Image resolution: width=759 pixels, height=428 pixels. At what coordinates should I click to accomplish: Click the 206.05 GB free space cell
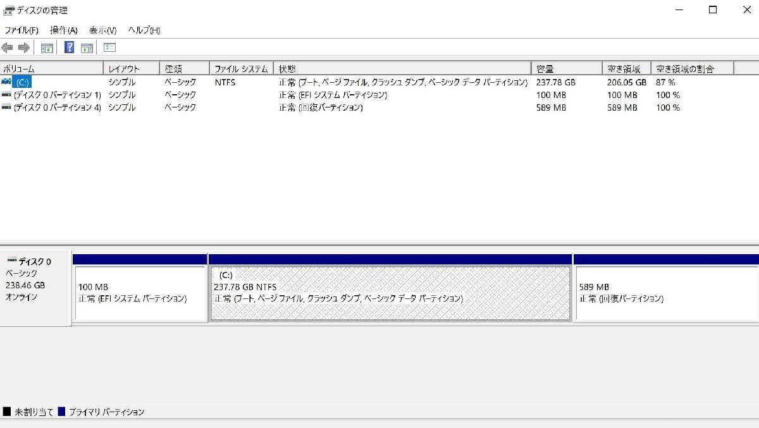[x=627, y=82]
